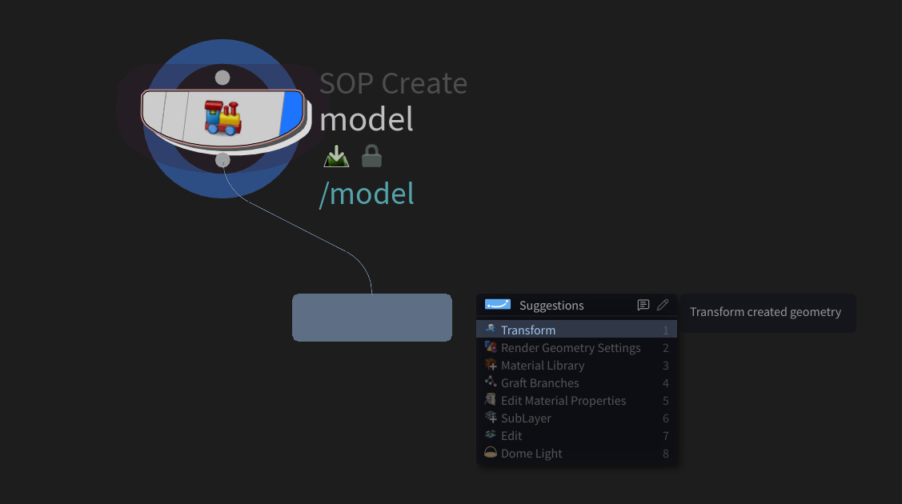Image resolution: width=902 pixels, height=504 pixels.
Task: Click the /model primitive path text
Action: click(367, 194)
